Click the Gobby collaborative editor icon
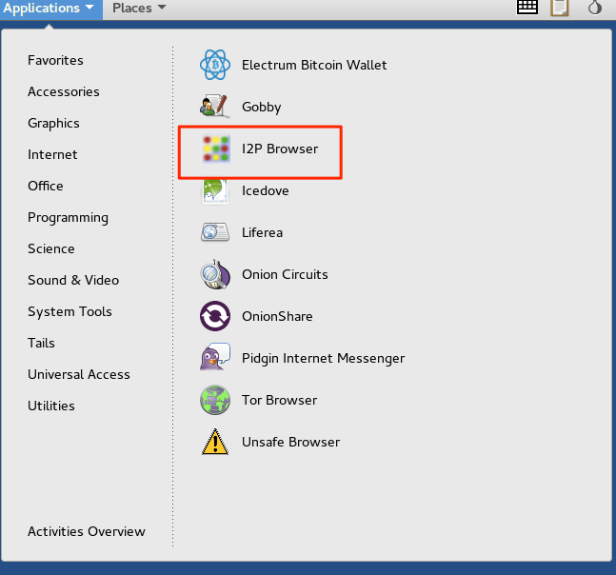 pyautogui.click(x=215, y=107)
